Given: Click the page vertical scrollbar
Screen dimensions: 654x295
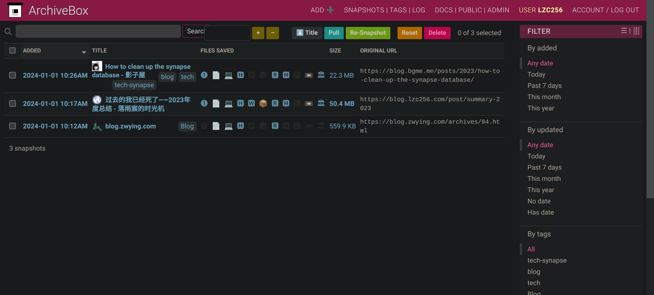Looking at the screenshot, I should point(650,102).
